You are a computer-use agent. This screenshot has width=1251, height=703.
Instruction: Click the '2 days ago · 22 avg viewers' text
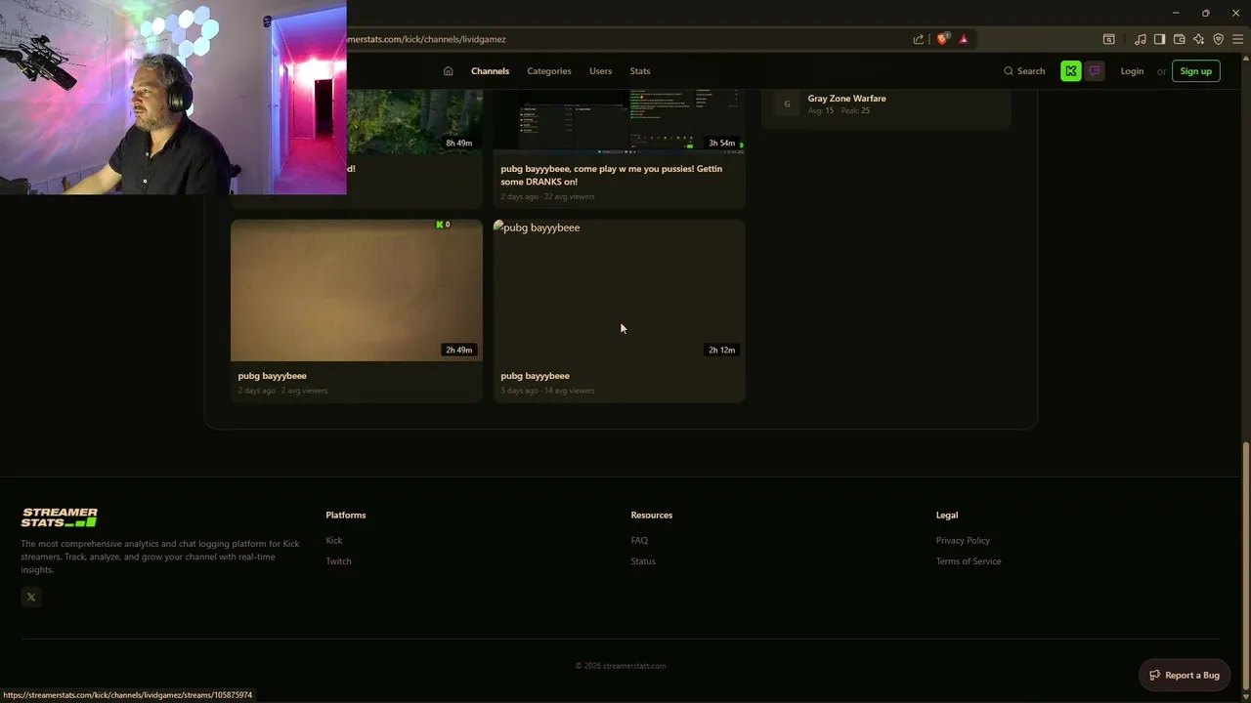click(547, 196)
